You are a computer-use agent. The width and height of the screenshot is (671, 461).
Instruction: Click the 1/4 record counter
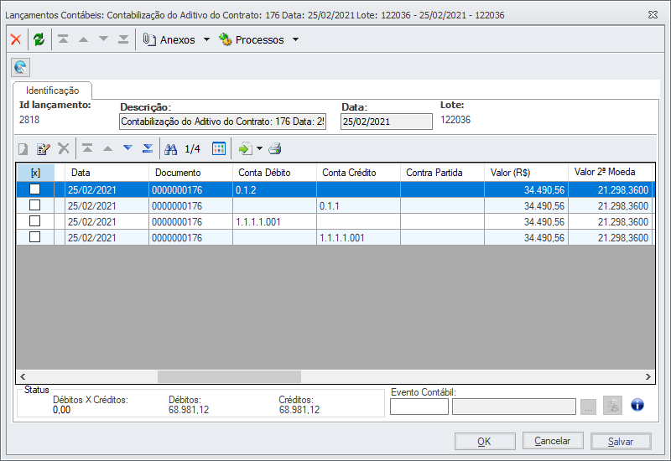193,149
